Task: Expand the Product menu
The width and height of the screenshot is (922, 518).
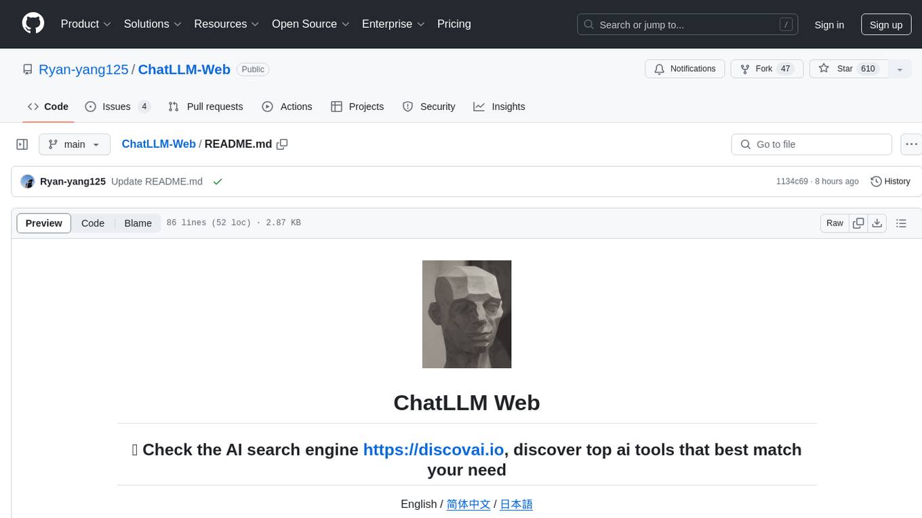Action: (x=86, y=24)
